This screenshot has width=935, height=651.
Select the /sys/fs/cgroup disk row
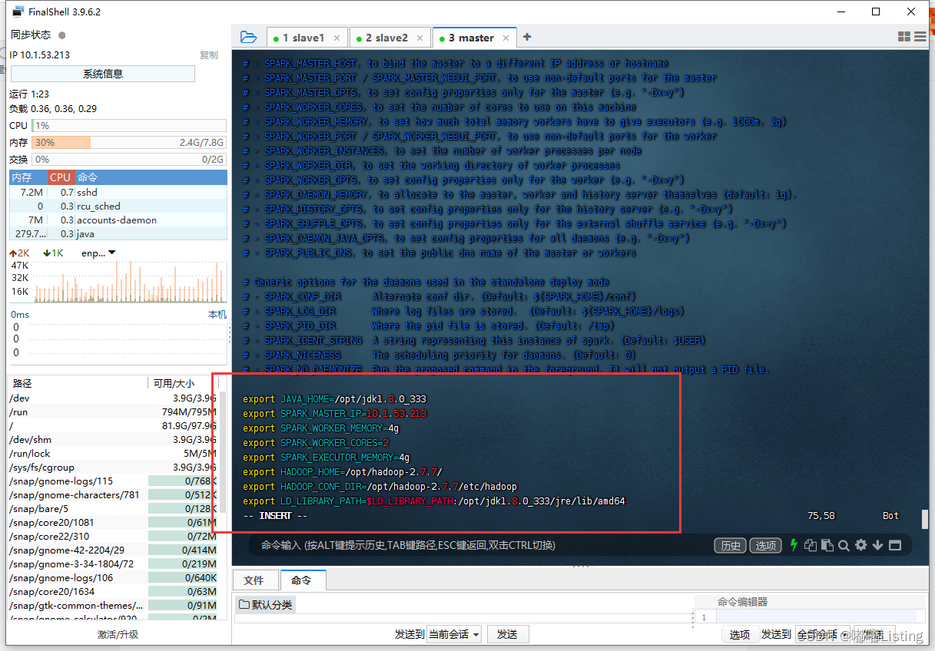[114, 468]
